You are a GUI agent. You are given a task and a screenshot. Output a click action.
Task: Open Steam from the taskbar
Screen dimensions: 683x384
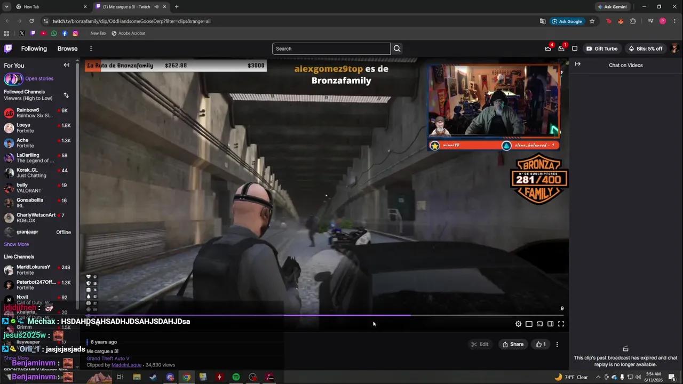click(153, 377)
